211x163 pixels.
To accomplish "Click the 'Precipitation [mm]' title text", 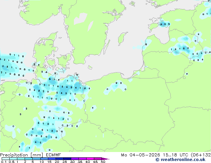I will coord(22,155).
